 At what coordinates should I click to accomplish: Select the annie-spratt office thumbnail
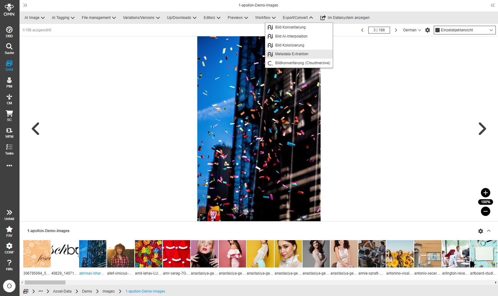[x=372, y=254]
